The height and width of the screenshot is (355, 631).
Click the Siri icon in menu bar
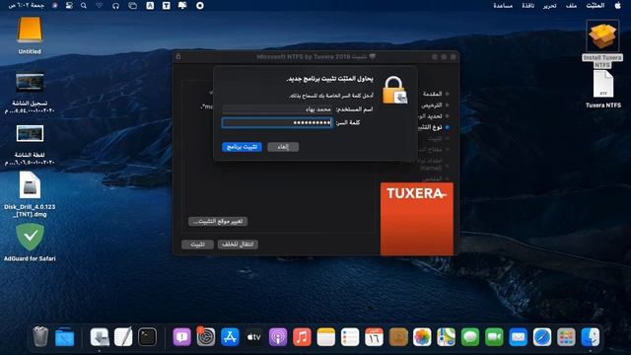(x=55, y=6)
